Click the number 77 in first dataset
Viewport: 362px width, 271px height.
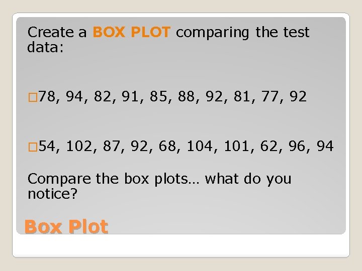[x=269, y=96]
